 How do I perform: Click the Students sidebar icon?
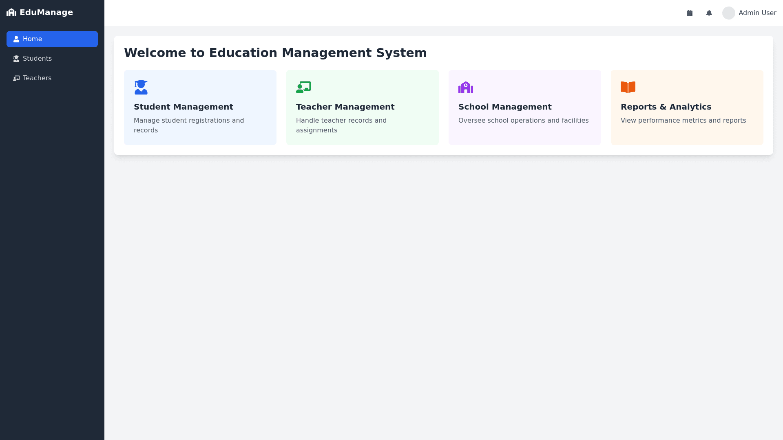pos(16,59)
